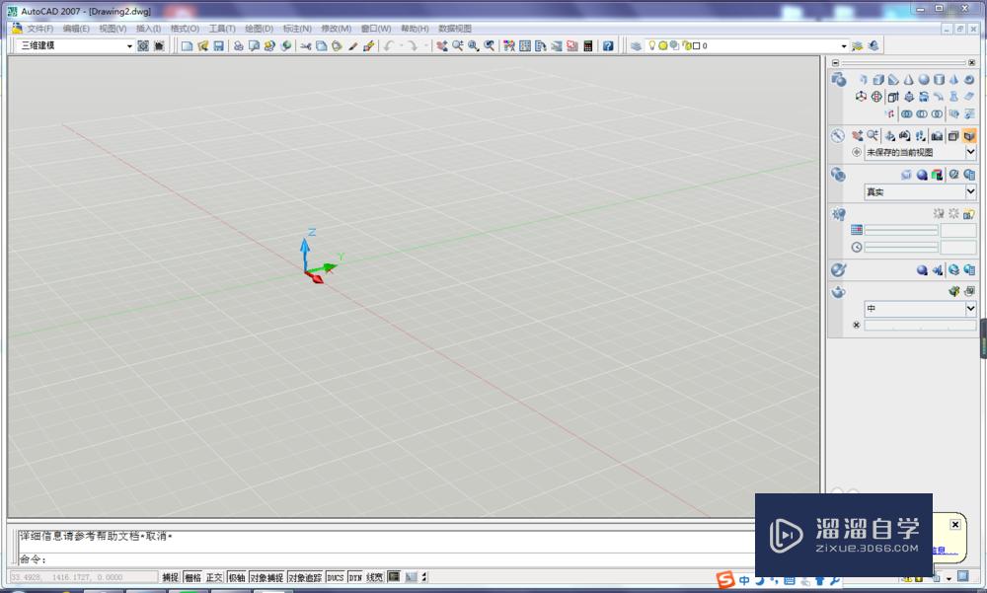Screen dimensions: 987x593
Task: Select the Sphere primitive tool
Action: [x=926, y=79]
